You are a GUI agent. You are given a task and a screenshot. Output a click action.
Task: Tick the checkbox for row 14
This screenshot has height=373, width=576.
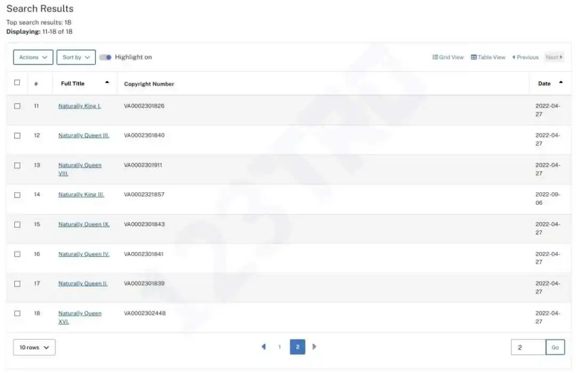17,195
